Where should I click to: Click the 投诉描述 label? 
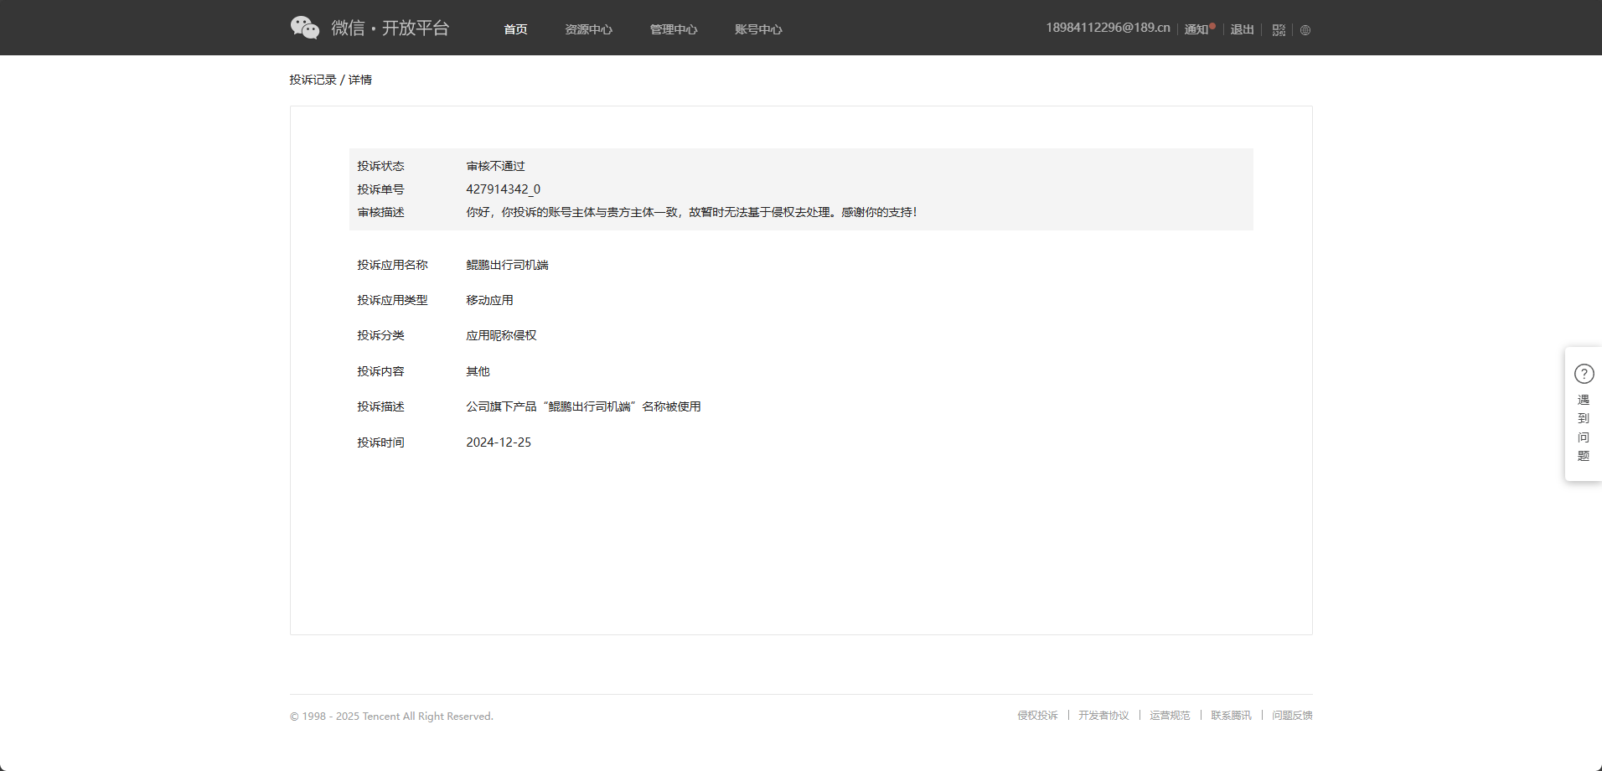381,406
